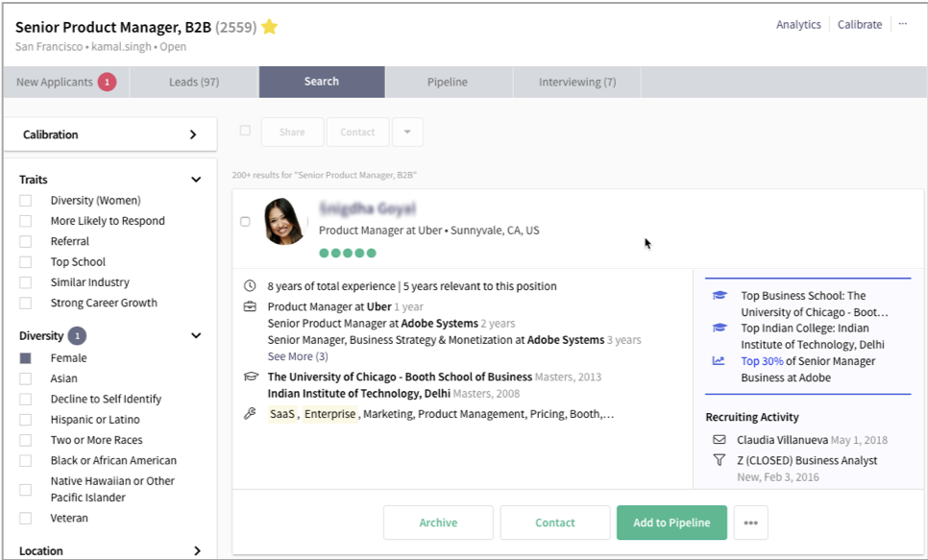Collapse the Diversity section
Image resolution: width=928 pixels, height=560 pixels.
196,335
